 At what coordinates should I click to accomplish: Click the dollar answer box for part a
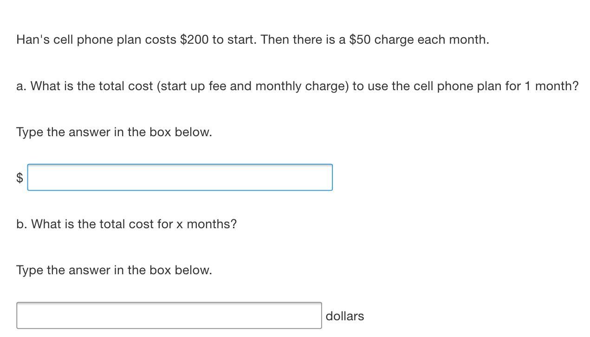(180, 177)
